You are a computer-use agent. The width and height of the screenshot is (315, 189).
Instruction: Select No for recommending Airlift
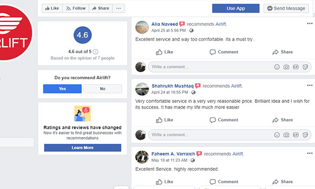click(103, 89)
